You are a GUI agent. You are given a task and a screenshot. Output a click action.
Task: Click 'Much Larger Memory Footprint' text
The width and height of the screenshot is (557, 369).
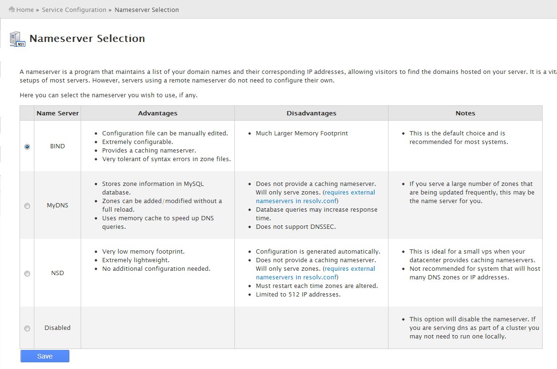point(302,133)
